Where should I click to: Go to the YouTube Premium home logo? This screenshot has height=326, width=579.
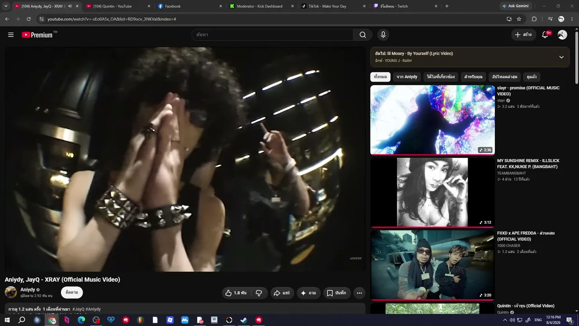(x=37, y=35)
